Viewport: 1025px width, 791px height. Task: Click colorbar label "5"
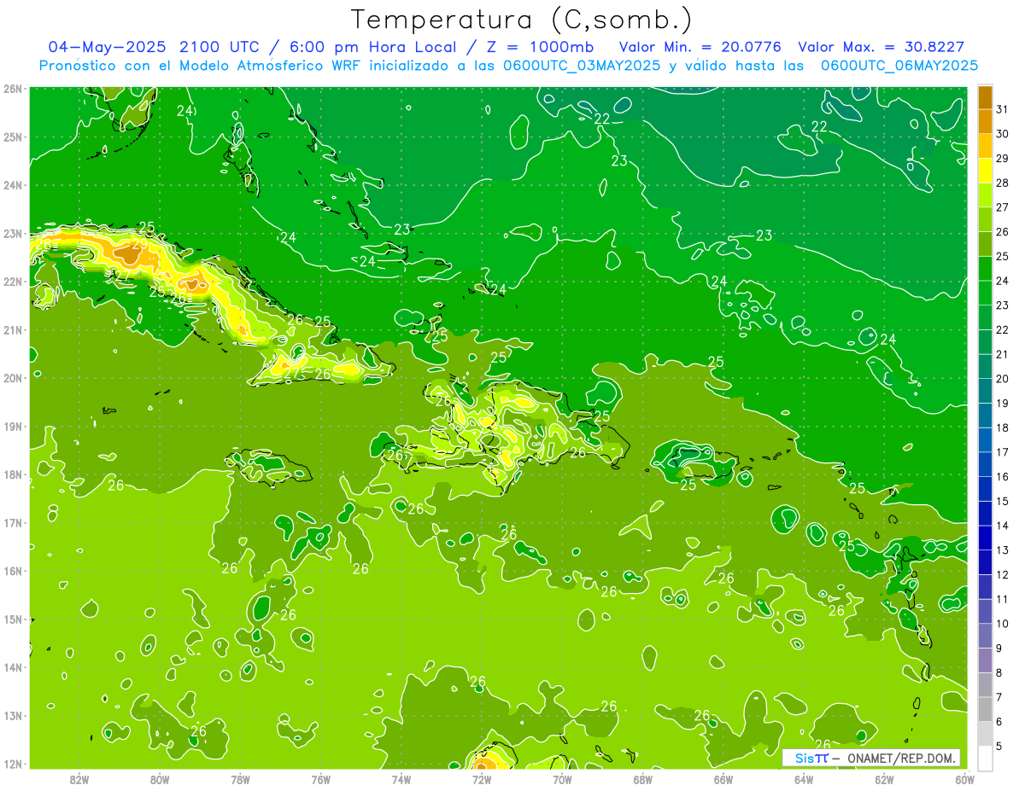(1000, 746)
